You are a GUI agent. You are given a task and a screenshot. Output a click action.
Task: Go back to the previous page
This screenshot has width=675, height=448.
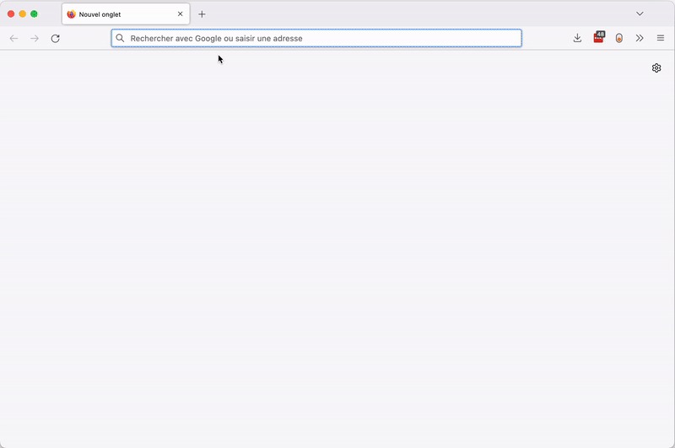13,38
